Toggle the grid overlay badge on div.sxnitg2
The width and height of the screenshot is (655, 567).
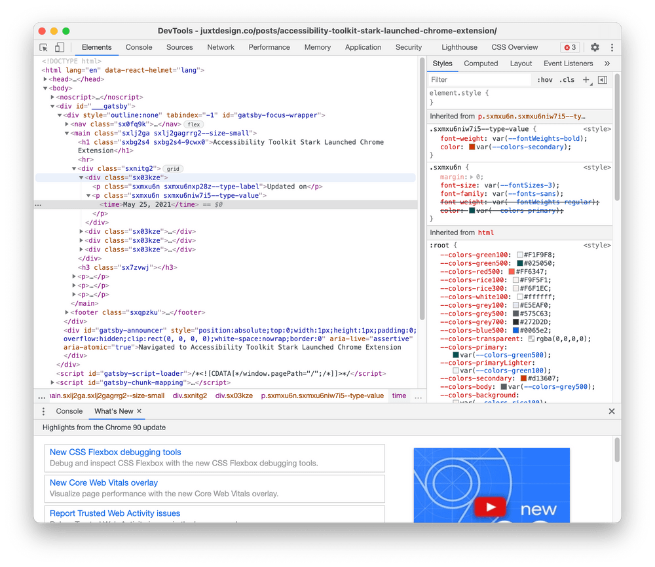click(x=173, y=168)
